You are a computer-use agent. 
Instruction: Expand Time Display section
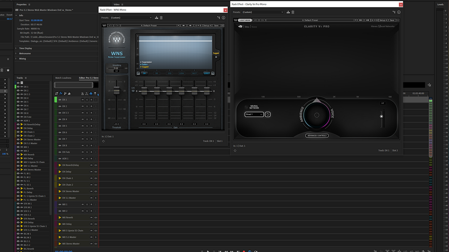(16, 48)
